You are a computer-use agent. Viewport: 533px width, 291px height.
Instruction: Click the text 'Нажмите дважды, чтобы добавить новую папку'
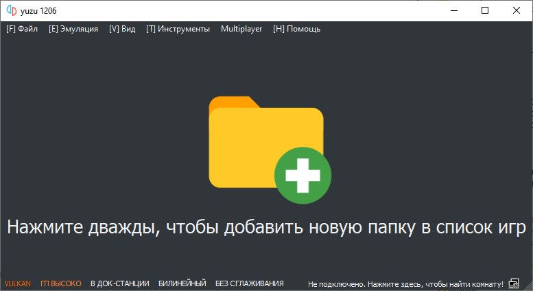(x=211, y=226)
